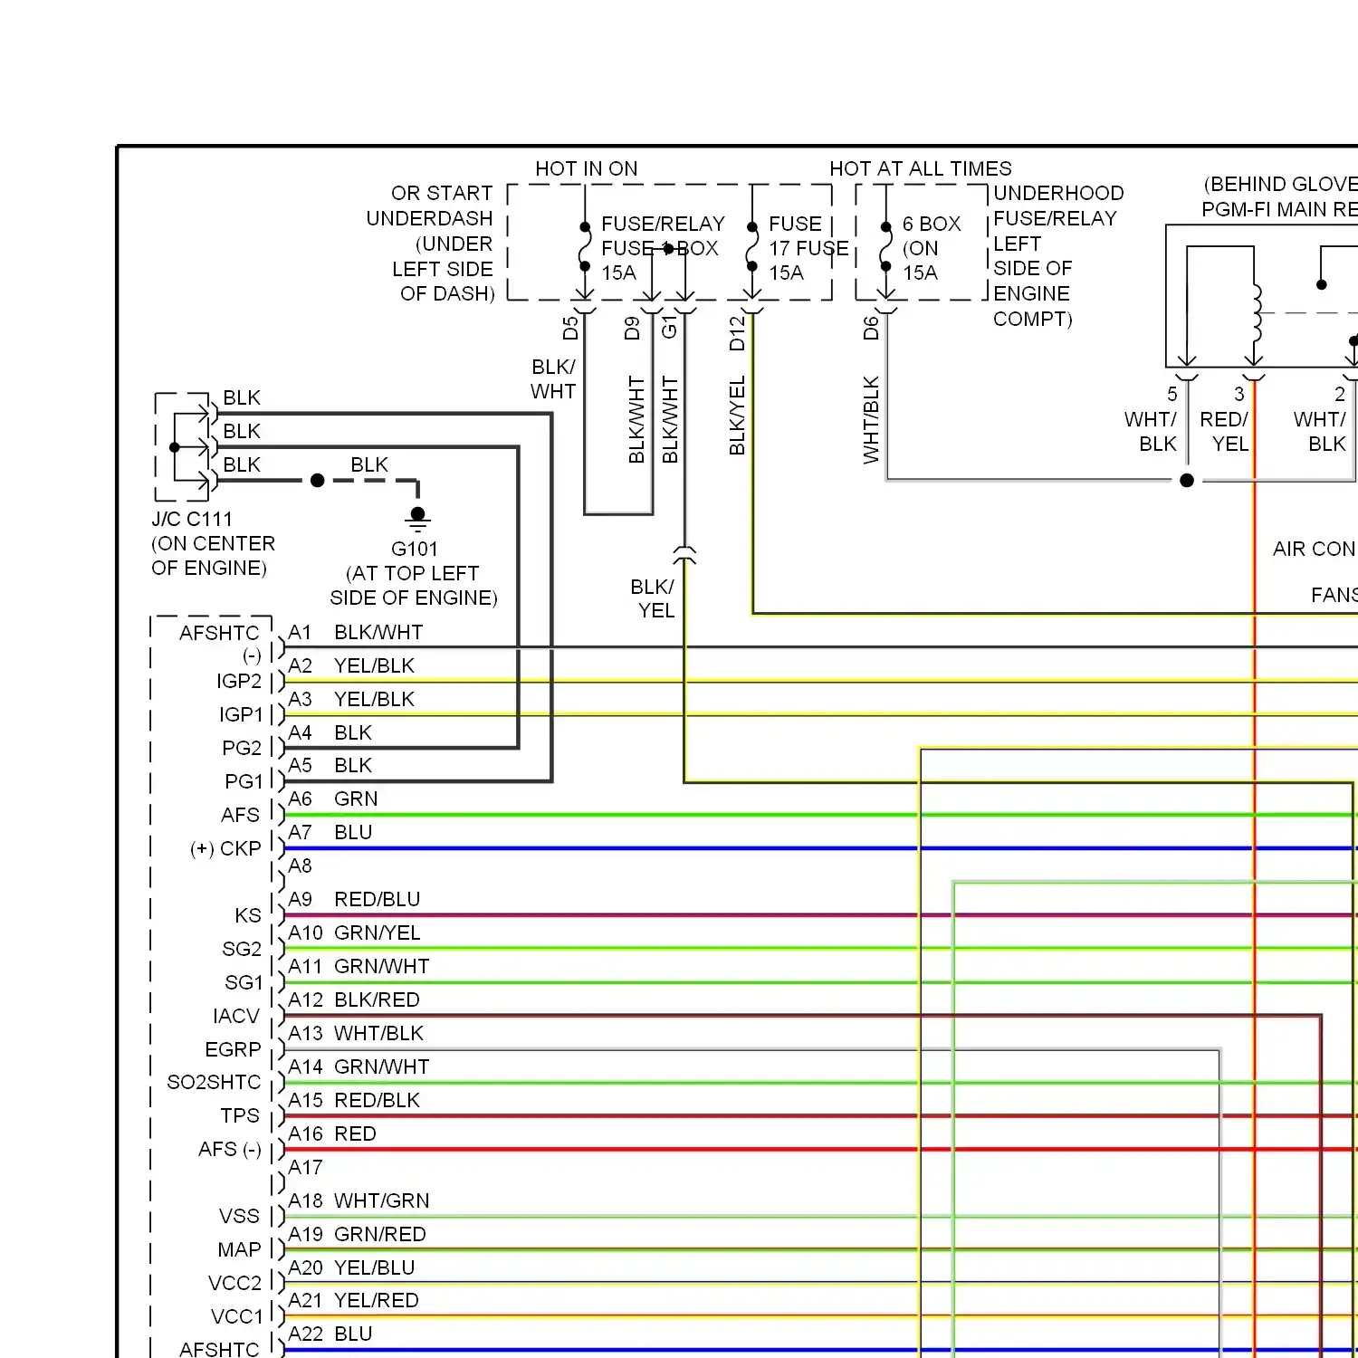This screenshot has height=1358, width=1358.
Task: Click the RED/BLU wire label at A9
Action: tap(378, 899)
